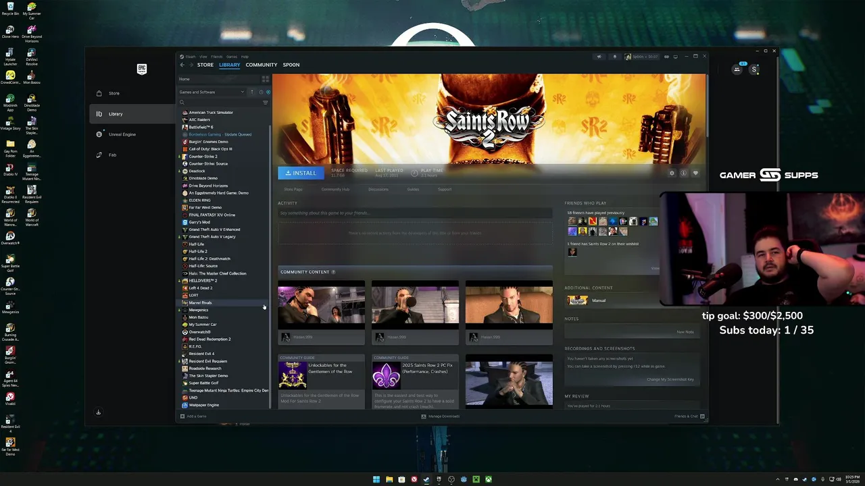865x486 pixels.
Task: Open Saints Row 2 game info icon
Action: (683, 173)
